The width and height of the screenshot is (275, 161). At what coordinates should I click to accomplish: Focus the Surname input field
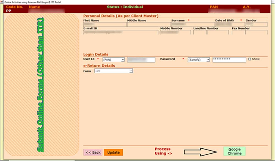pos(193,25)
